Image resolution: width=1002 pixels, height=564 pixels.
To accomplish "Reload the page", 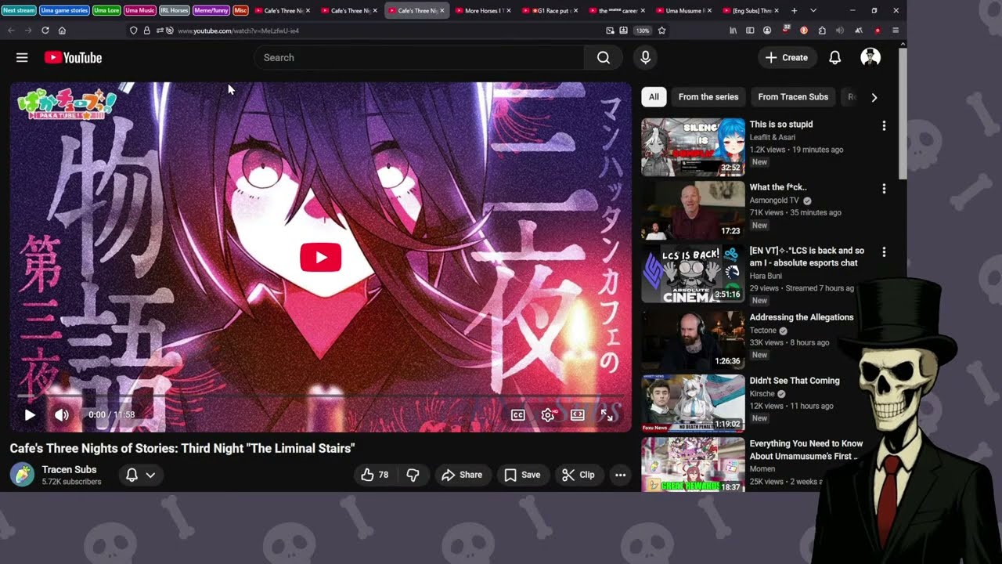I will (x=45, y=31).
